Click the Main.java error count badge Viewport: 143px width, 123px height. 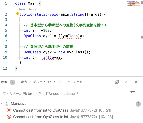click(138, 104)
